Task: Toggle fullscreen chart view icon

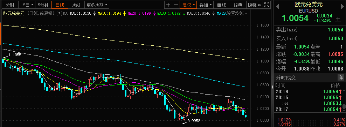Action: (267, 5)
